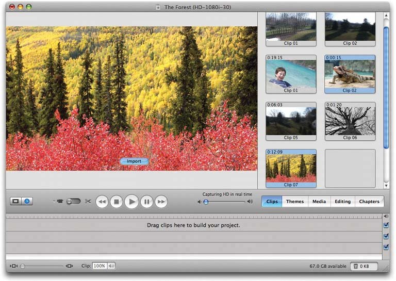396x281 pixels.
Task: Pause the capture with Pause button
Action: 147,202
